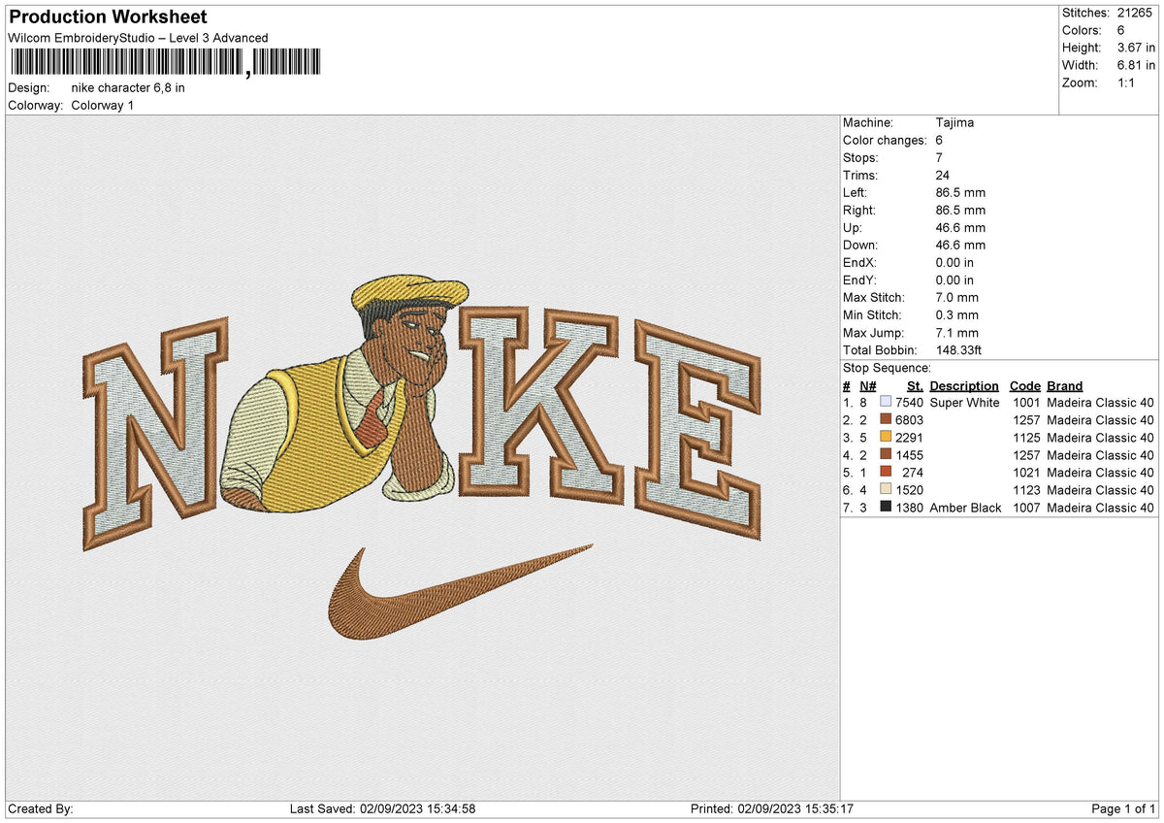Click the Left extent value 86.5 mm
Screen dimensions: 1164x823
[960, 192]
